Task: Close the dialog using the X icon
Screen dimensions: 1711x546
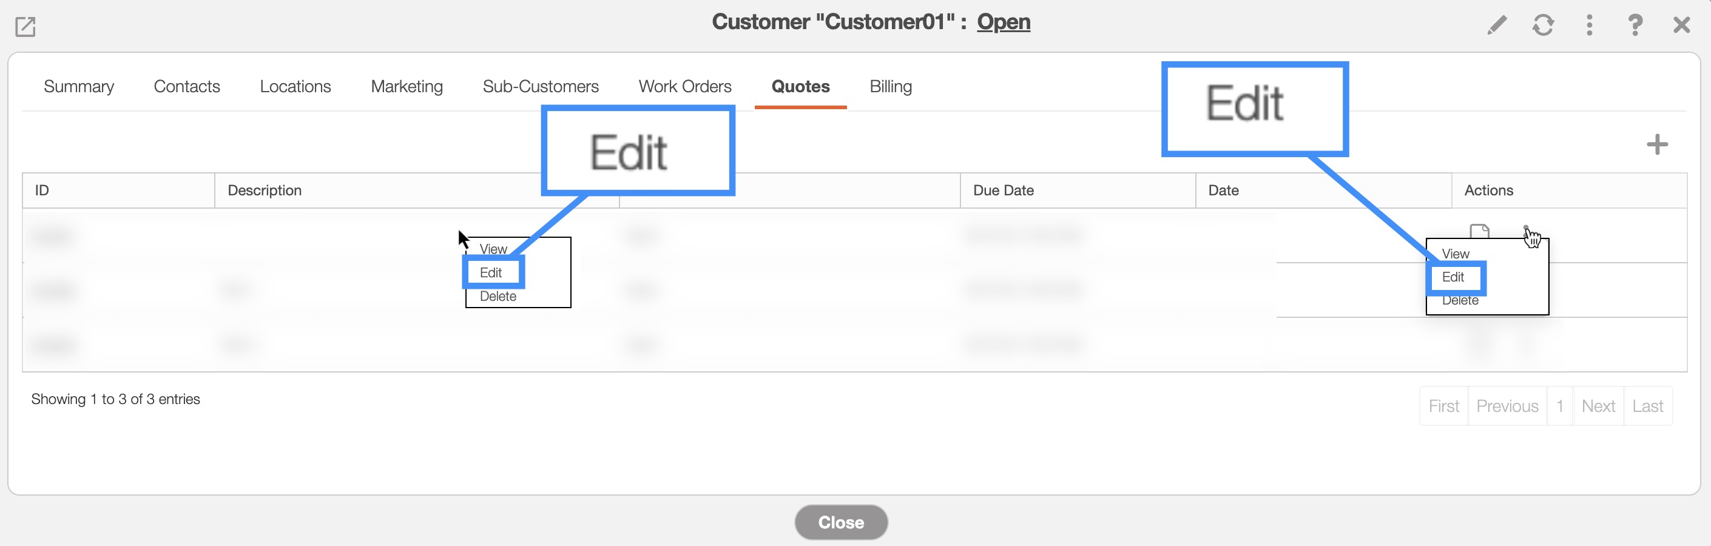Action: click(x=1681, y=25)
